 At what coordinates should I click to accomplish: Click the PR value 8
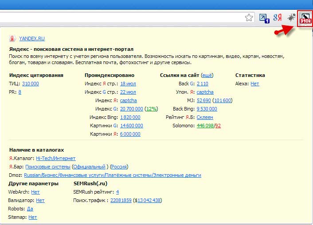click(20, 92)
